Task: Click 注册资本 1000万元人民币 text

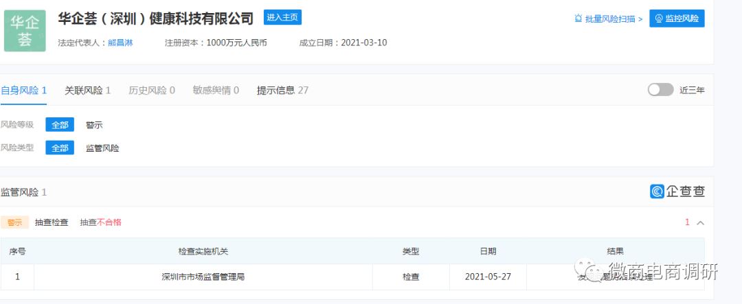Action: point(216,43)
